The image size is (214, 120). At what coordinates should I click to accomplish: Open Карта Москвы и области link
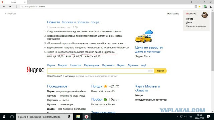tap(147, 88)
